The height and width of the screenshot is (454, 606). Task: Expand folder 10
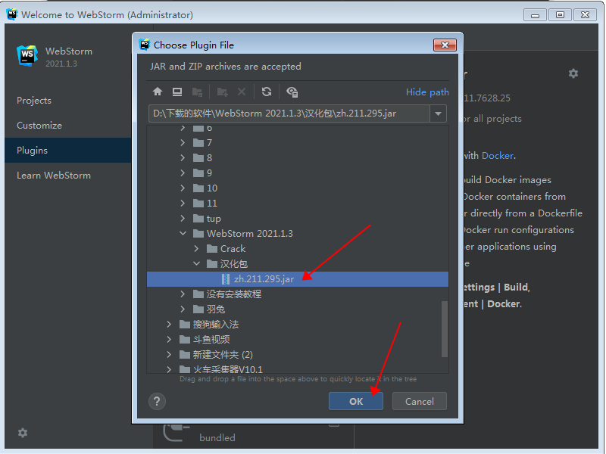click(183, 188)
